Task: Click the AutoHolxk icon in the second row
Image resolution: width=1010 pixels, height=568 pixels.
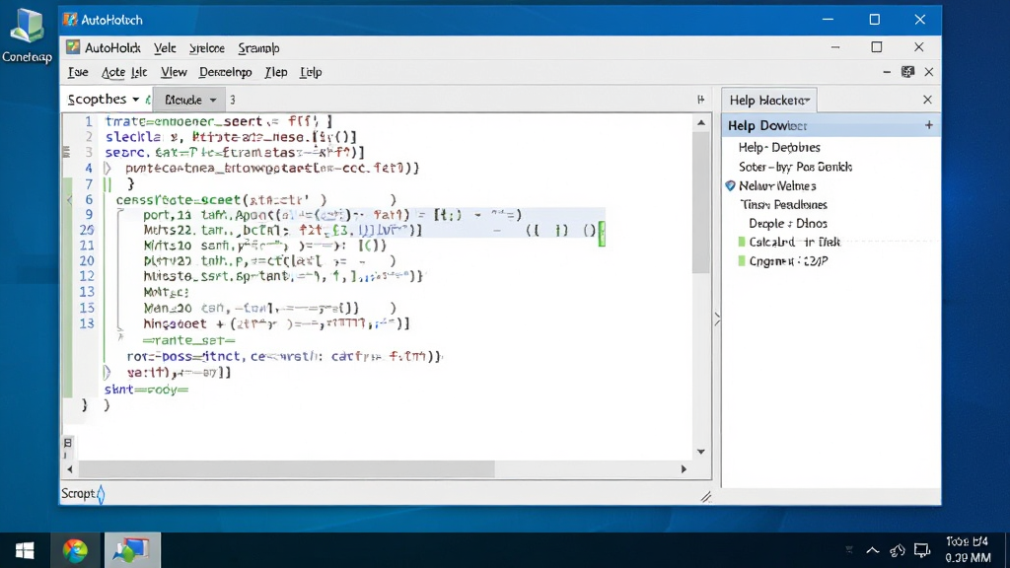Action: [x=73, y=47]
